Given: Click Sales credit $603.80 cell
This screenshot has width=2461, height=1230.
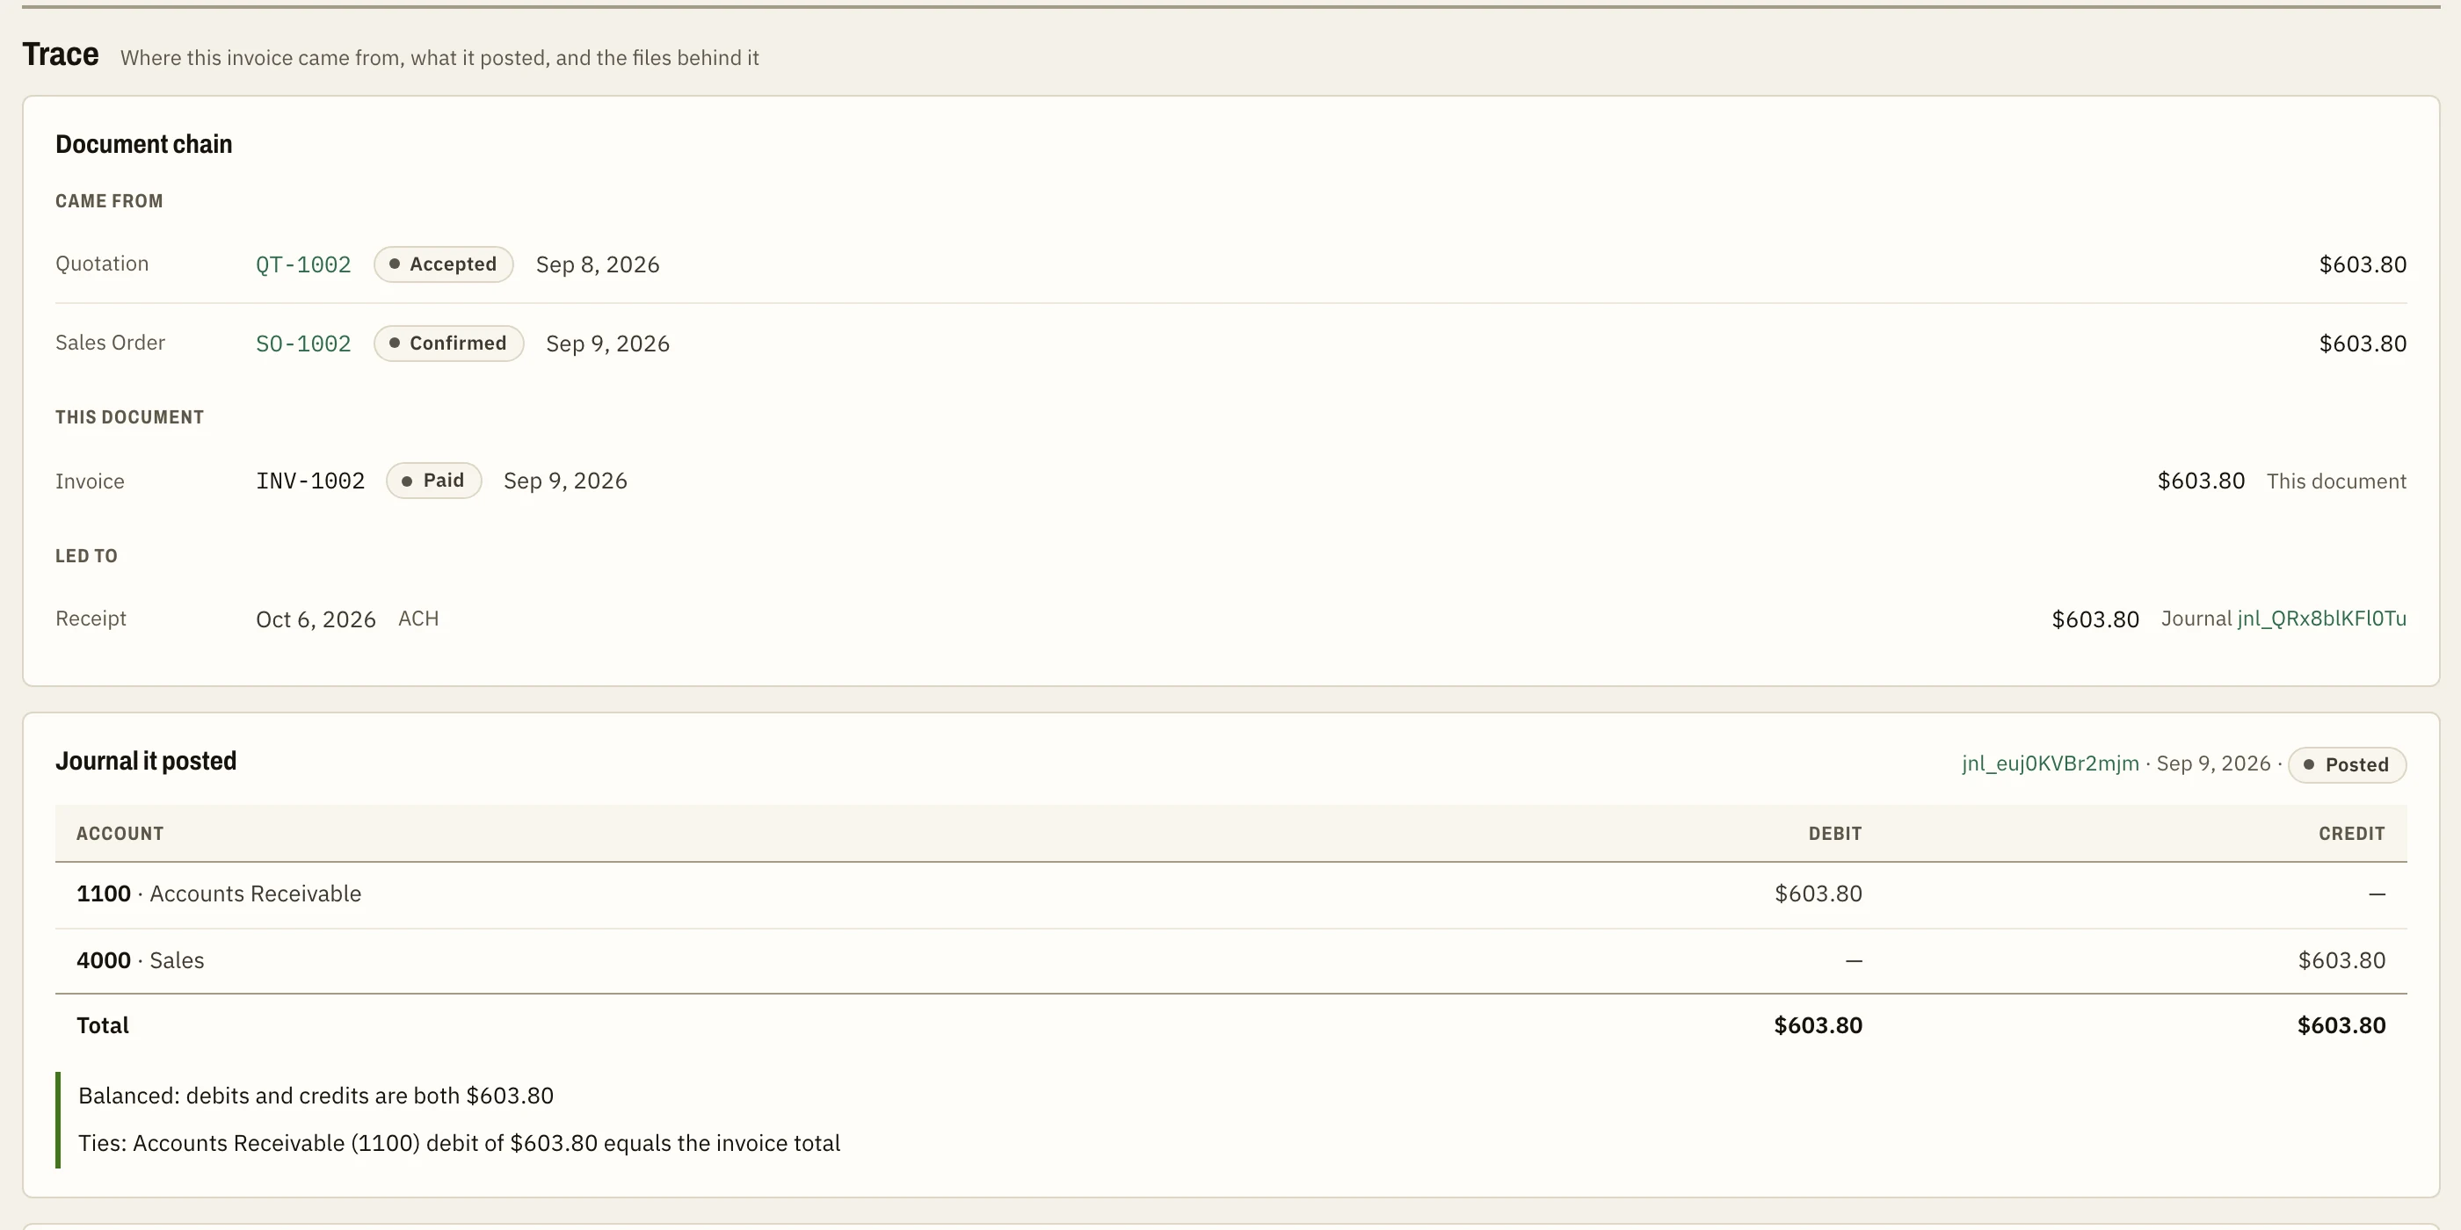Looking at the screenshot, I should pyautogui.click(x=2341, y=960).
